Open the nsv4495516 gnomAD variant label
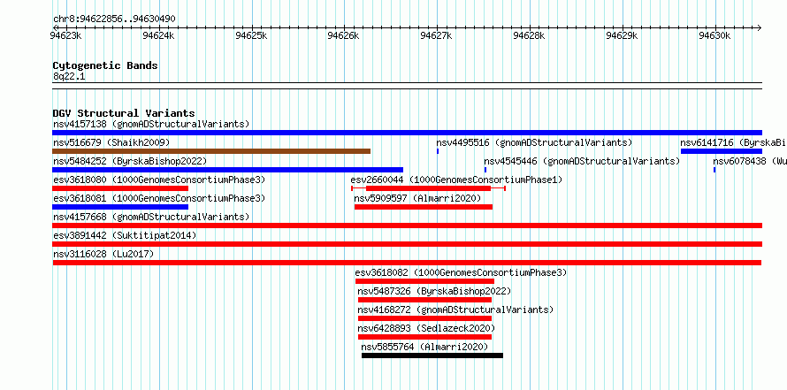Image resolution: width=787 pixels, height=390 pixels. 534,142
